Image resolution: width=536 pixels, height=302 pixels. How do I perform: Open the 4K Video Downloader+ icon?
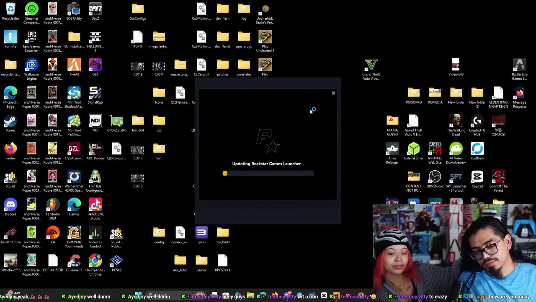point(456,153)
